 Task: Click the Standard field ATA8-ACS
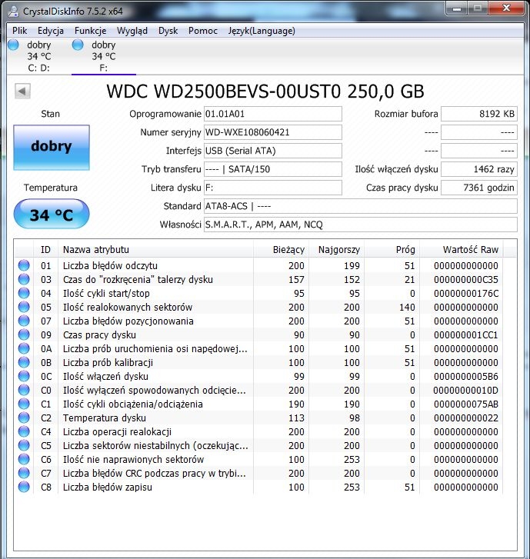click(x=361, y=206)
